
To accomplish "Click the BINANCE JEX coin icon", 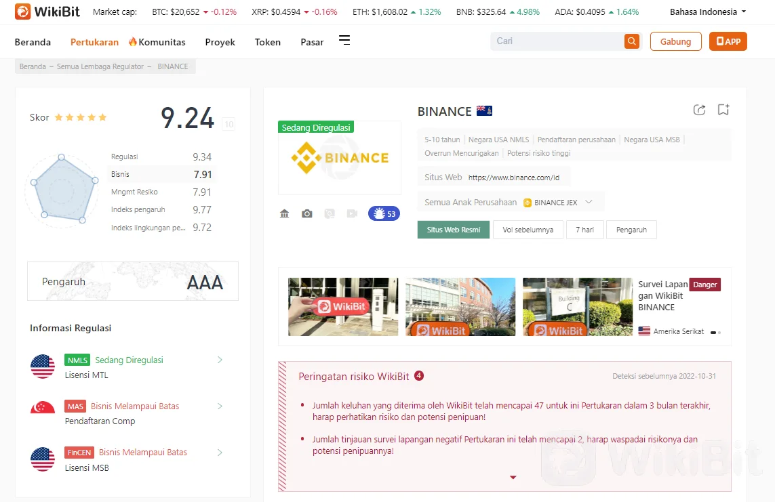I will coord(528,203).
